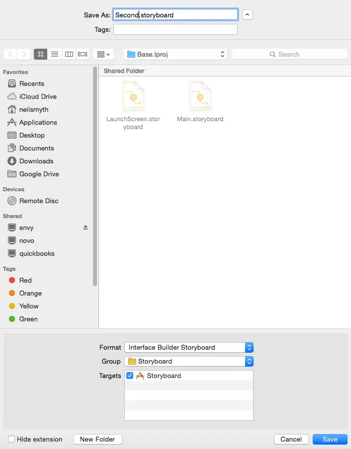Click the Cancel button
This screenshot has width=351, height=449.
tap(291, 439)
